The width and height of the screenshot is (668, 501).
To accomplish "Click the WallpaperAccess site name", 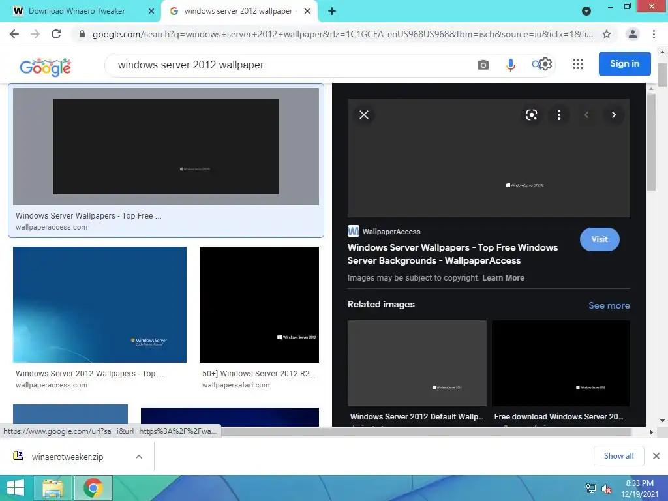I will click(391, 232).
